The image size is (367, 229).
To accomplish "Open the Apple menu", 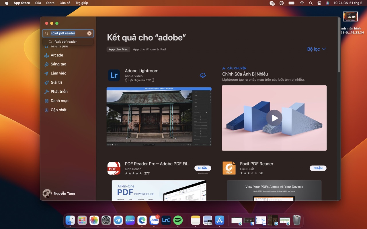I will point(7,3).
